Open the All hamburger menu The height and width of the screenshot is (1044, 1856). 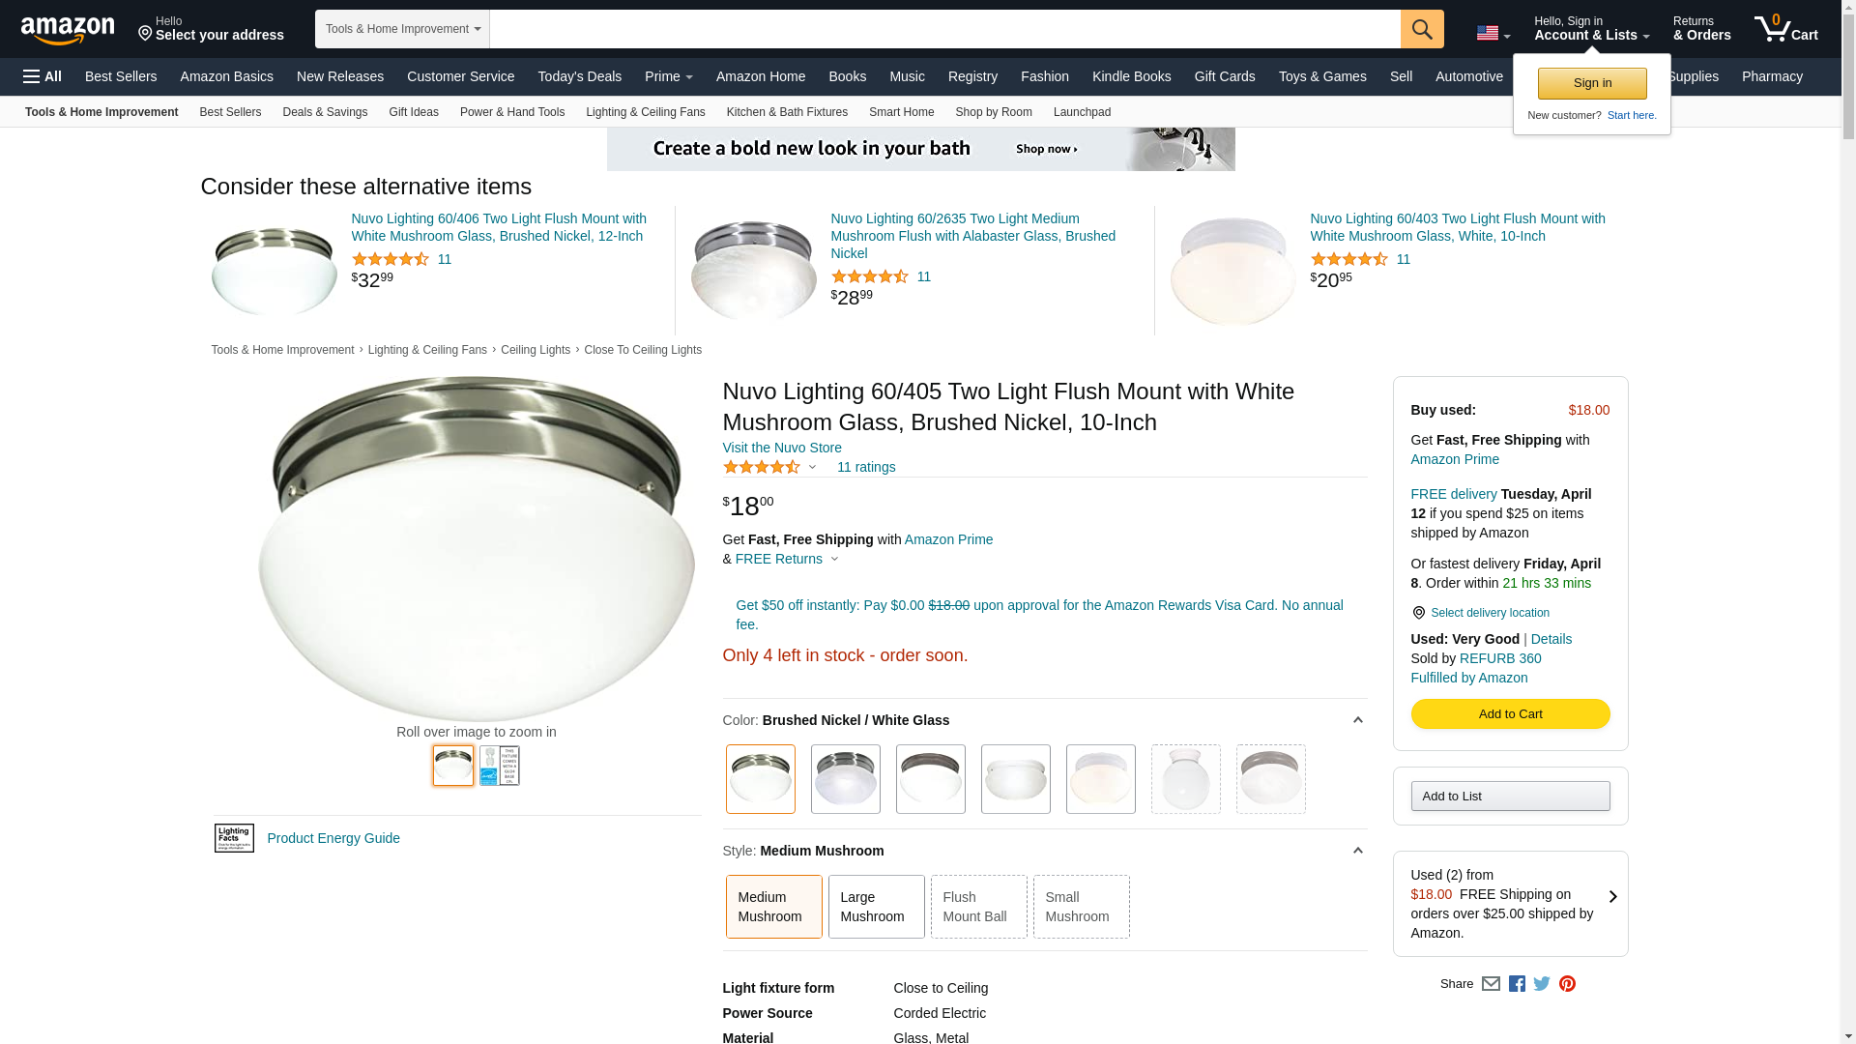click(x=43, y=76)
